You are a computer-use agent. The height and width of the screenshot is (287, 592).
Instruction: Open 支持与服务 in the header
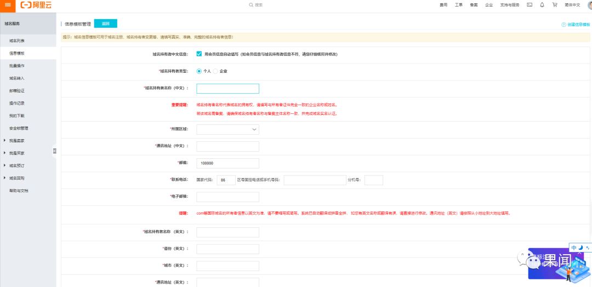coord(510,5)
